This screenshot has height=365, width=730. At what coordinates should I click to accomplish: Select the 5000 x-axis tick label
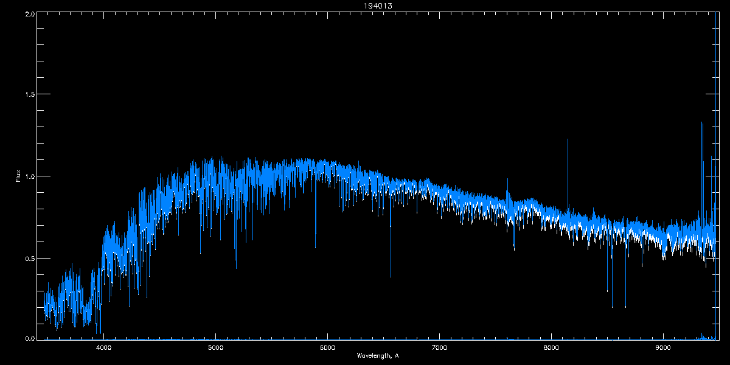pos(215,347)
